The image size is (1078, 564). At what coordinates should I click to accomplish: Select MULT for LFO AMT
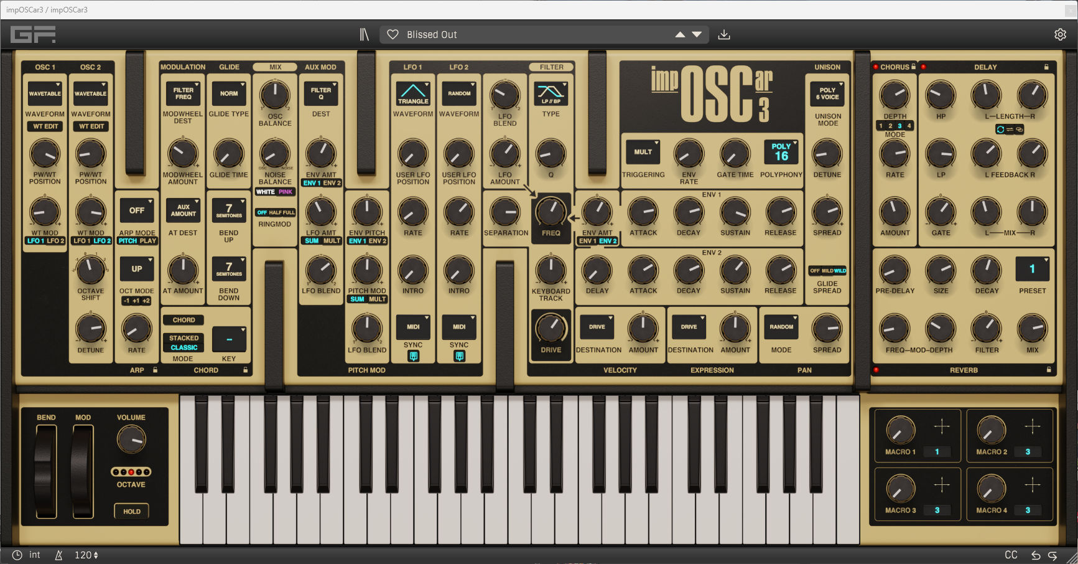(332, 241)
